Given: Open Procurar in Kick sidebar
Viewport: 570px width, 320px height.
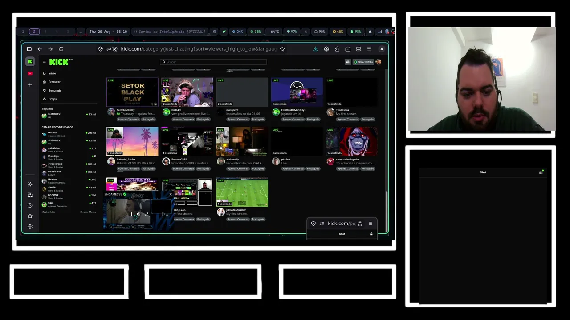Looking at the screenshot, I should pos(52,82).
